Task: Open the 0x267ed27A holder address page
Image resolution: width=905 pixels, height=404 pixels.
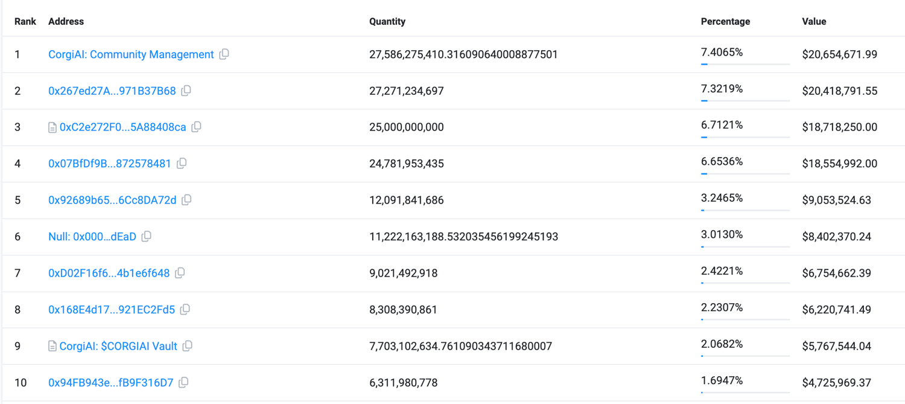Action: click(111, 91)
